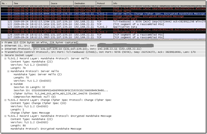Sort packet list by Info column
Screen dimensions: 207x134
tap(159, 3)
